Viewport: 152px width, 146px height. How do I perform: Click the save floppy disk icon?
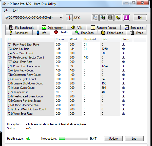[110, 18]
